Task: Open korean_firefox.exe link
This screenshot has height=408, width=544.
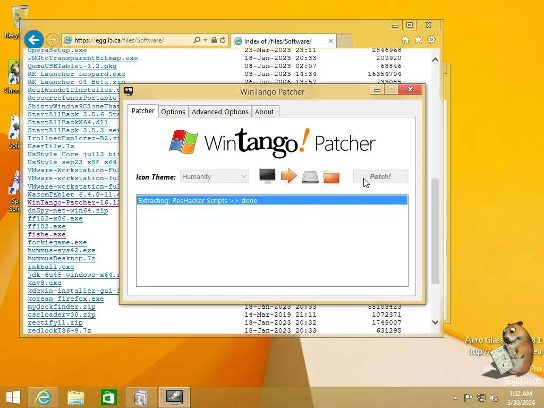Action: (65, 299)
